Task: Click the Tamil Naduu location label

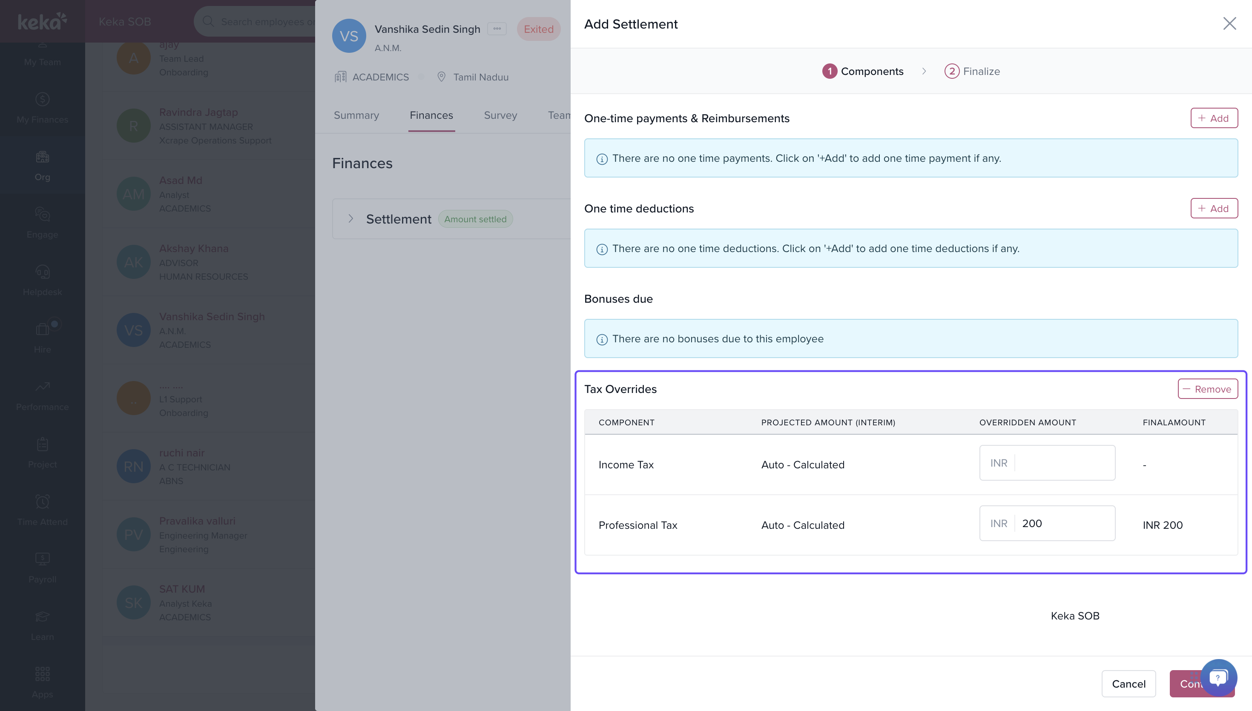Action: [x=481, y=77]
